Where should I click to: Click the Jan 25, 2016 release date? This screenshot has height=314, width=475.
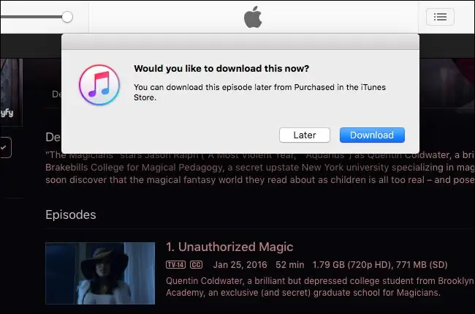[238, 264]
